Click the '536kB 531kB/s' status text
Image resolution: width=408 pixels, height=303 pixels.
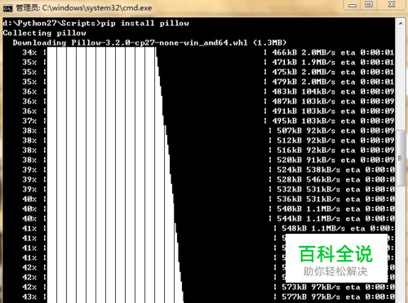(x=308, y=200)
